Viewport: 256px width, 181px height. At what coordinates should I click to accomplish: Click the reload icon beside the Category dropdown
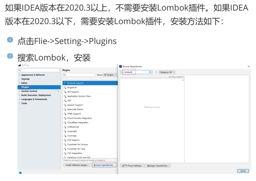tap(156, 72)
